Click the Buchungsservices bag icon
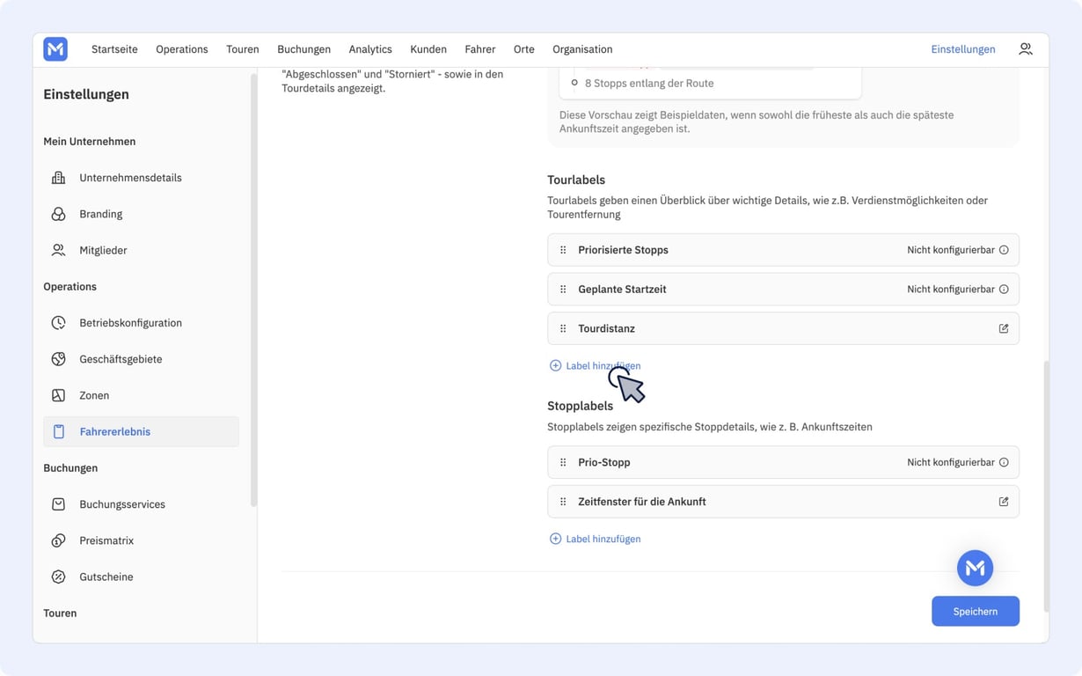Image resolution: width=1082 pixels, height=676 pixels. (58, 504)
